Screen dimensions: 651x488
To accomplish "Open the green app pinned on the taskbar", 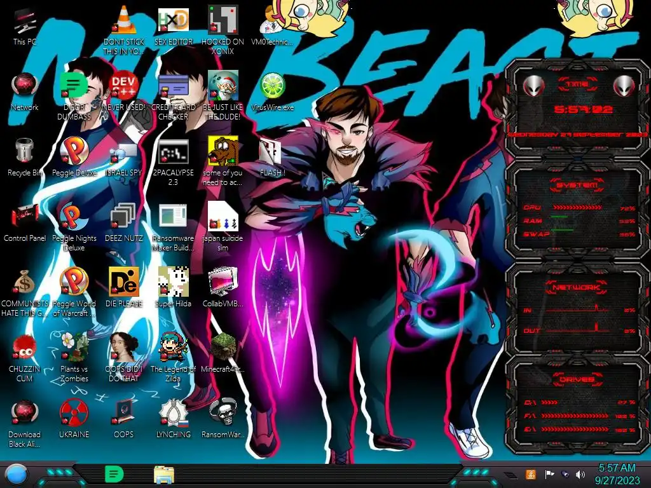I will point(114,474).
